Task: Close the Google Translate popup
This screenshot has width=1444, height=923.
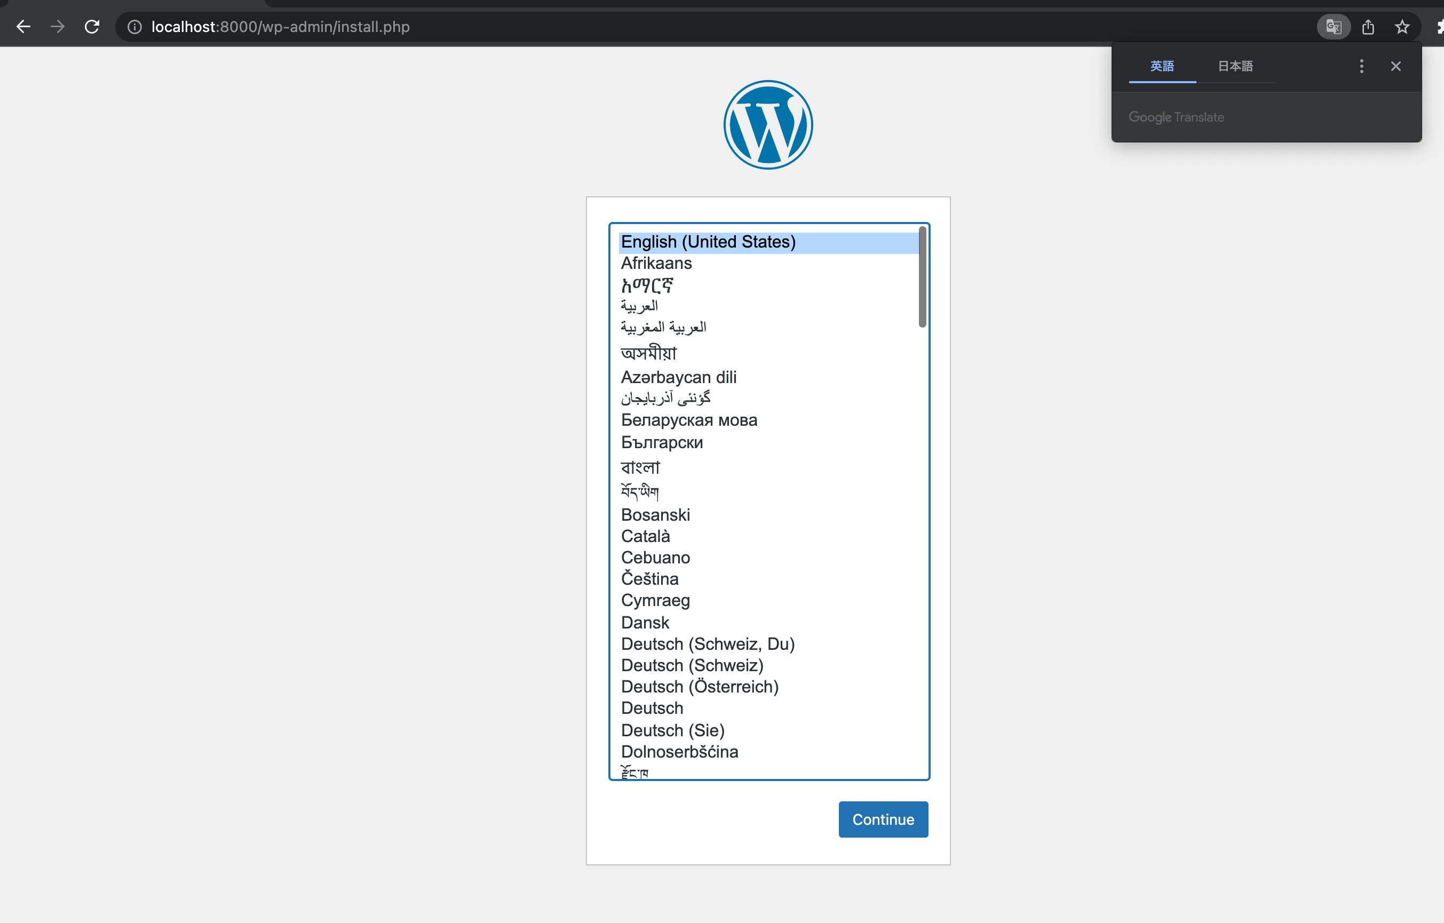Action: (1396, 66)
